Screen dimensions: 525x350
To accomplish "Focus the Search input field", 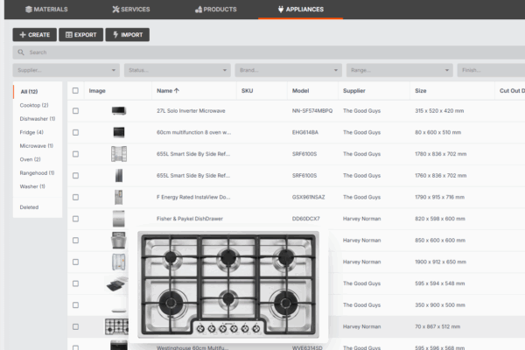I will click(262, 52).
